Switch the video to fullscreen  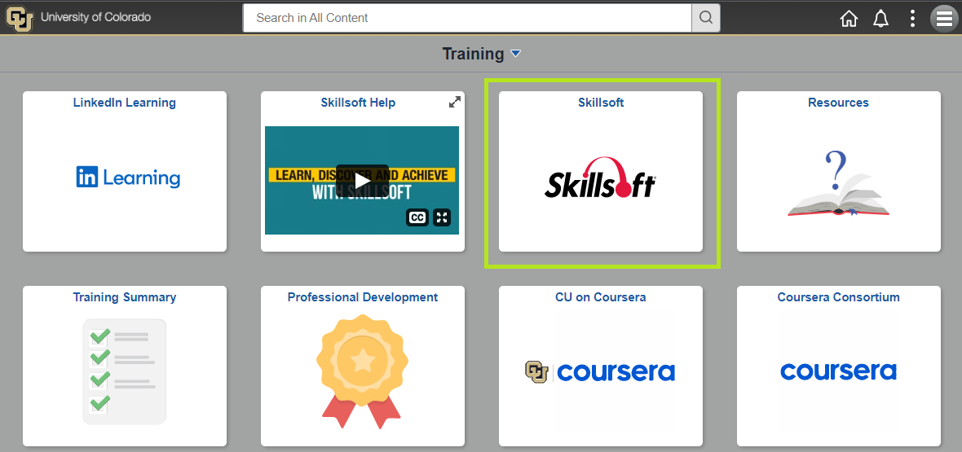442,217
